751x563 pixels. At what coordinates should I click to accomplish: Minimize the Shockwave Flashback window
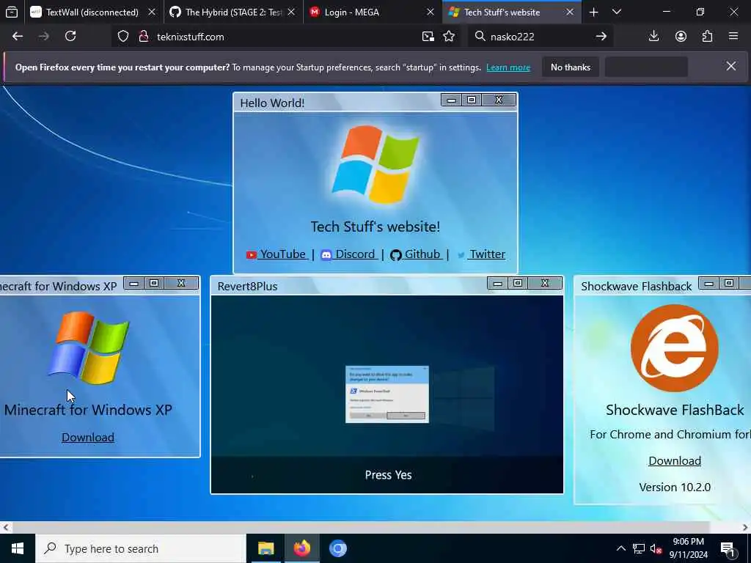coord(709,284)
